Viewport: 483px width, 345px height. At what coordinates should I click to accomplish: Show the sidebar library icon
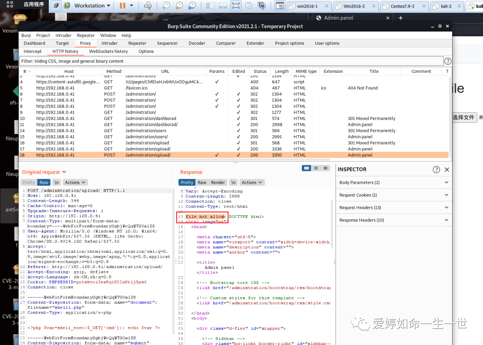coord(210,5)
